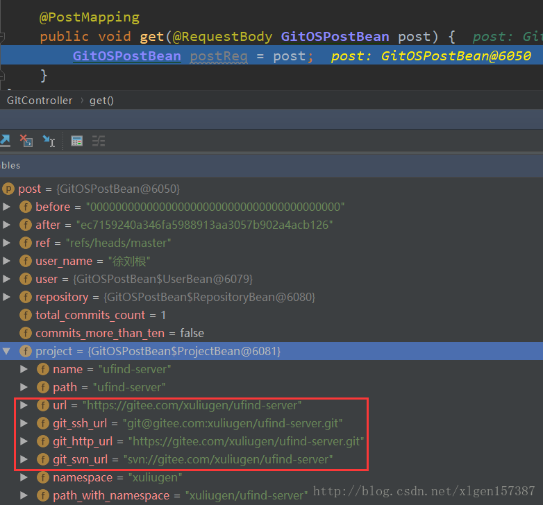Expand the path_with_namespace field arrow
This screenshot has width=543, height=505.
24,495
